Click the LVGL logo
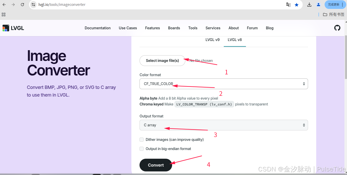 (x=13, y=28)
